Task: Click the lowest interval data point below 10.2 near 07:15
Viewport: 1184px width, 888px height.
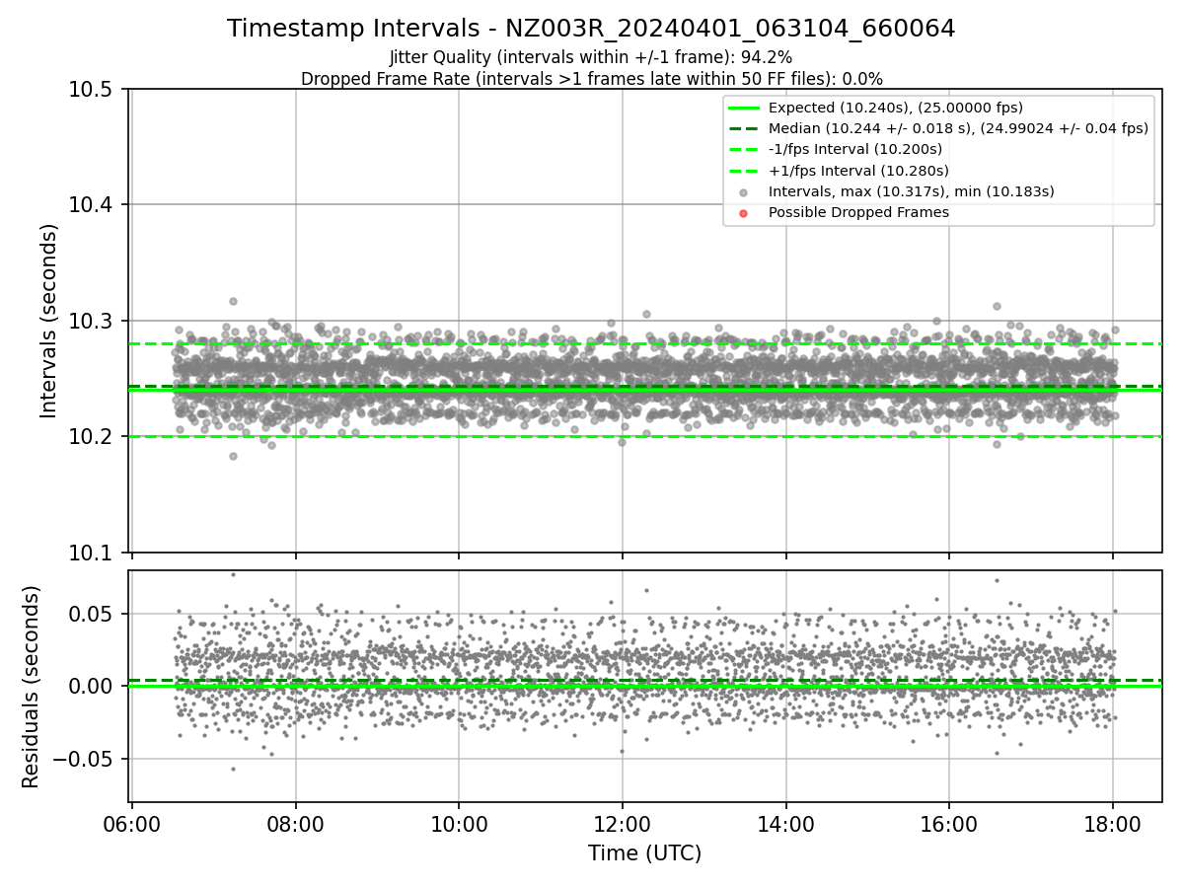Action: [x=233, y=456]
